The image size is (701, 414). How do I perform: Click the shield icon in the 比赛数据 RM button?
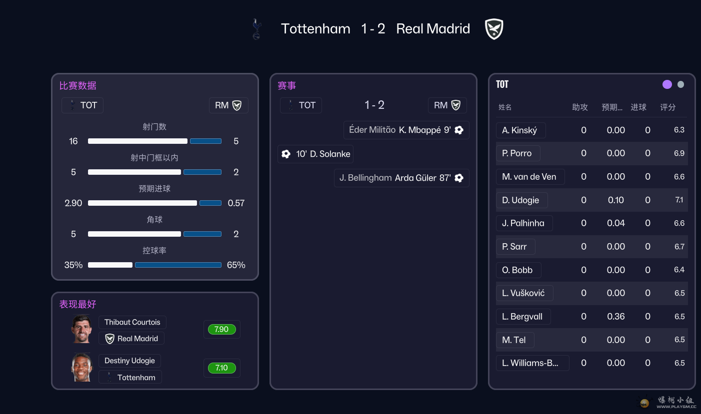point(237,105)
